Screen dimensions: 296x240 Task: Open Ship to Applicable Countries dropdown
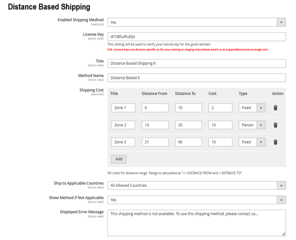point(196,185)
